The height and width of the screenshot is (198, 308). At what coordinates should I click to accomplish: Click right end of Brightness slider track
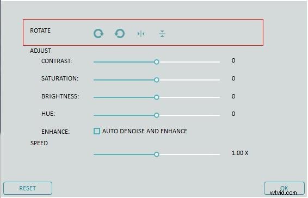tap(219, 97)
